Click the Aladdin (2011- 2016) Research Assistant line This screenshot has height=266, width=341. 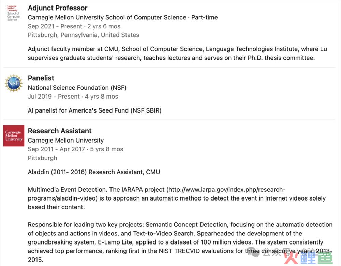pyautogui.click(x=94, y=172)
